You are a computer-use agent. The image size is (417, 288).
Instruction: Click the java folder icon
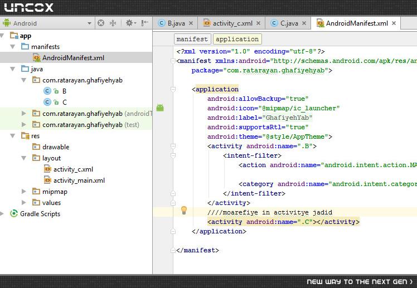click(x=25, y=69)
